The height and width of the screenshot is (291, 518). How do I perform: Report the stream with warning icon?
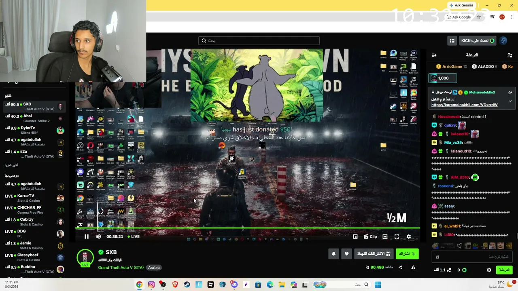click(413, 267)
